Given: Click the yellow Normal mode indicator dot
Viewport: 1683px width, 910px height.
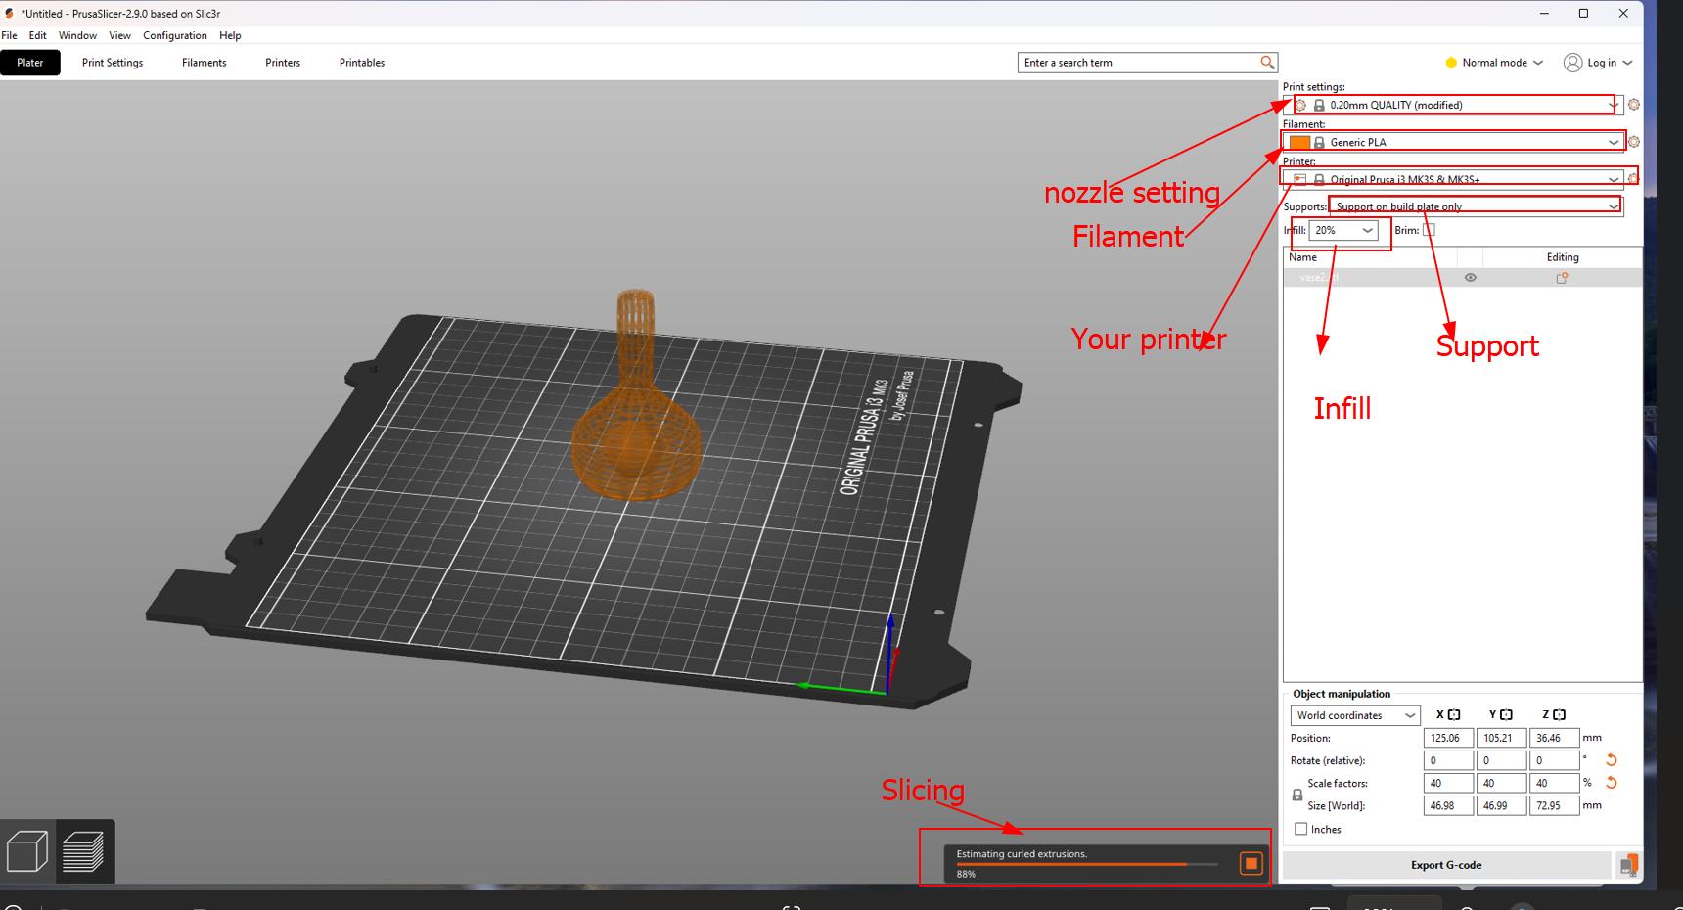Looking at the screenshot, I should click(x=1451, y=63).
